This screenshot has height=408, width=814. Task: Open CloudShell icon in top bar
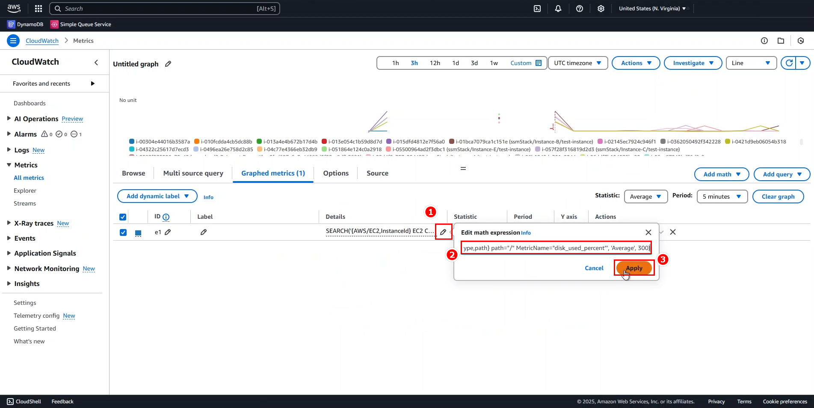(x=537, y=9)
